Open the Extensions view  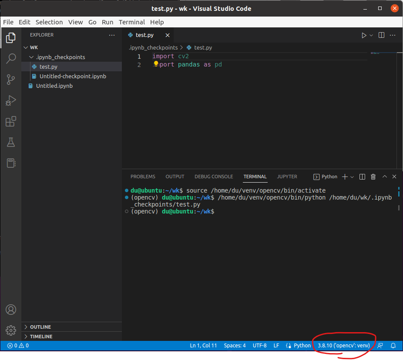11,121
